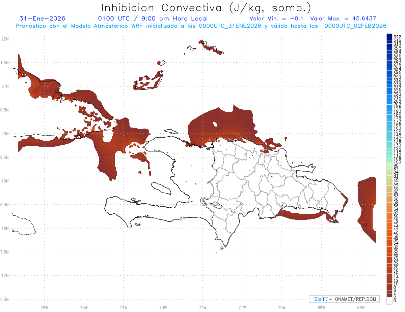Click the '73W' longitude label
The image size is (405, 312).
[163, 307]
